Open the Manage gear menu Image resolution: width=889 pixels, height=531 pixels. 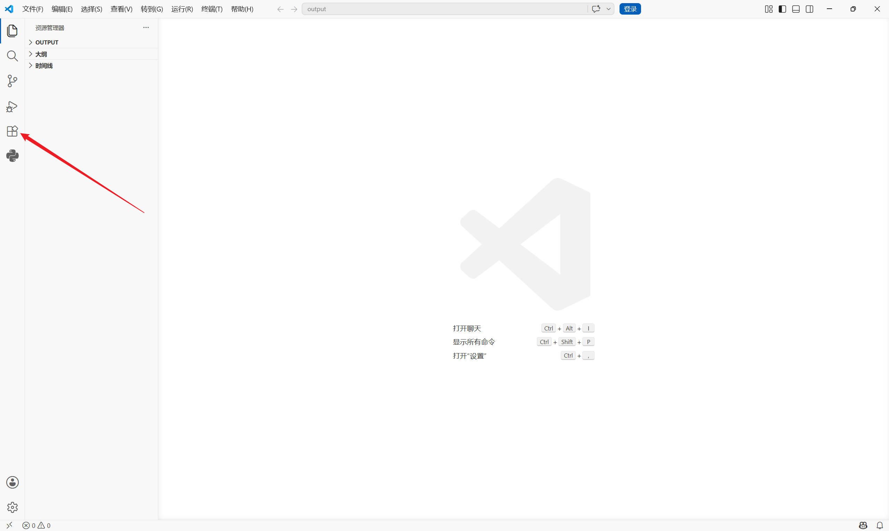click(x=12, y=507)
